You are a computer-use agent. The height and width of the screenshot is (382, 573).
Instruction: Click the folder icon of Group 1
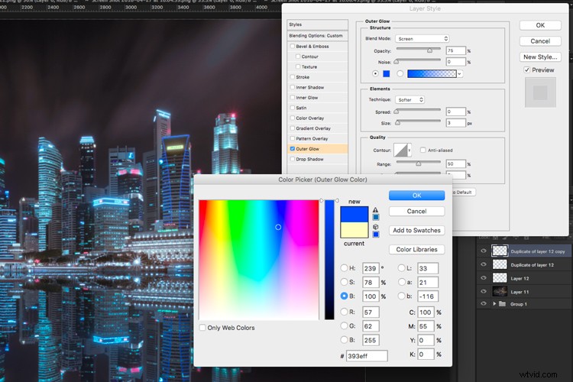(502, 304)
